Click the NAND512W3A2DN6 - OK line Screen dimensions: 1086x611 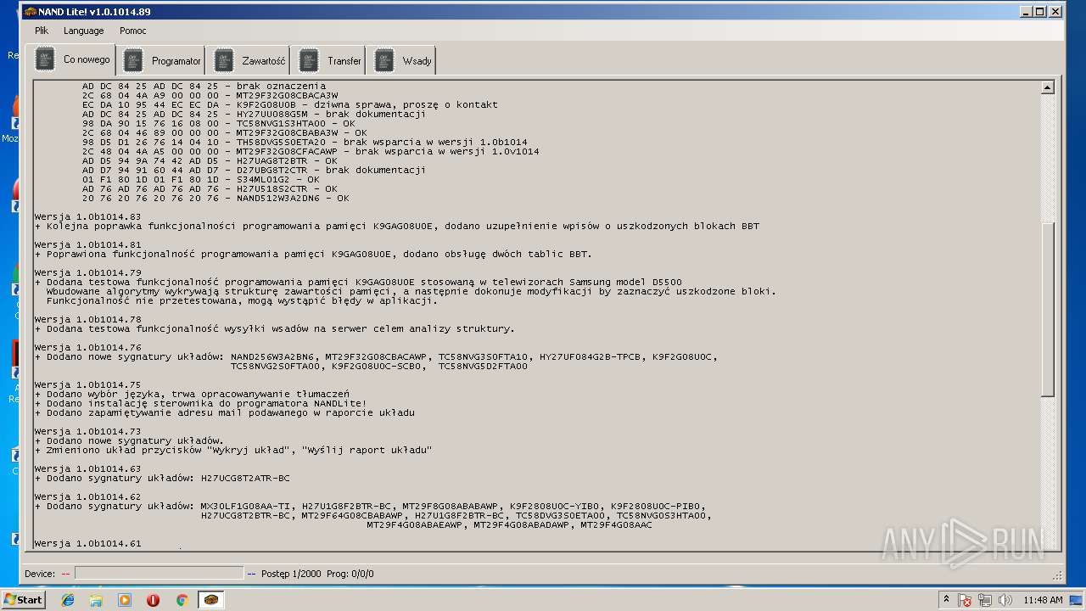[216, 199]
